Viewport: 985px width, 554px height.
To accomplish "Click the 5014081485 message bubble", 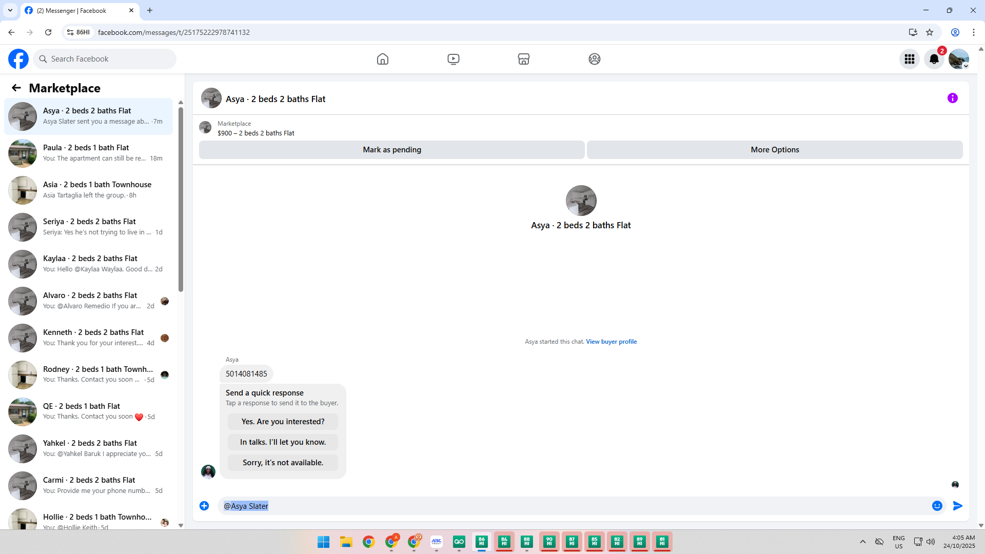I will tap(246, 374).
